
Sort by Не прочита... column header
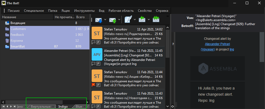pyautogui.click(x=64, y=17)
